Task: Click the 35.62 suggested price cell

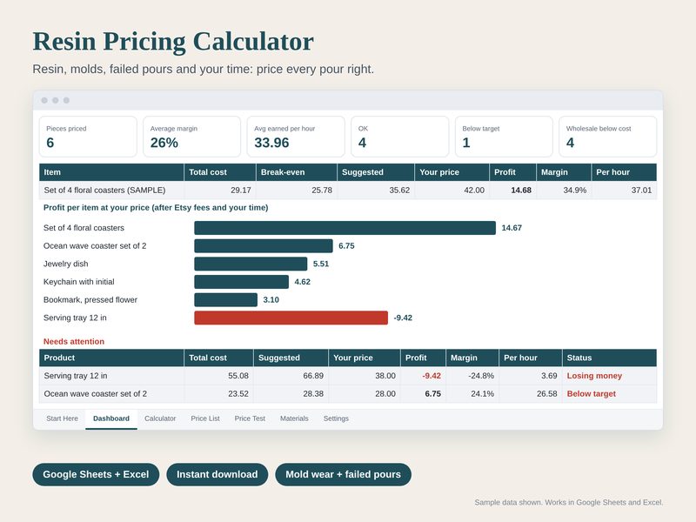Action: tap(376, 190)
